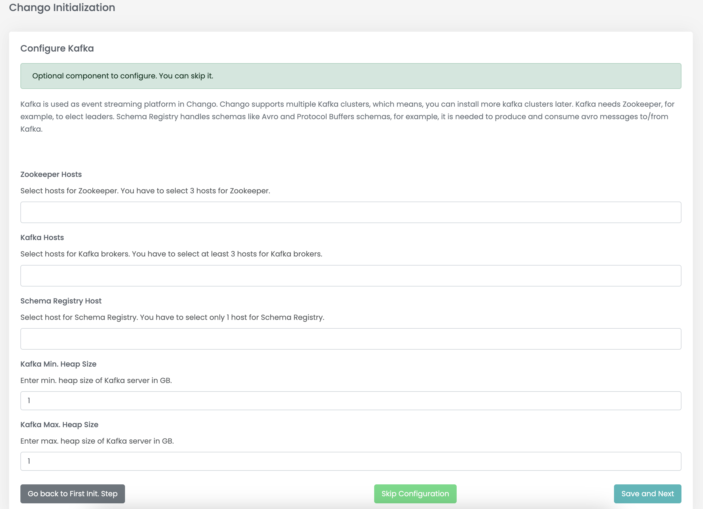
Task: Click 'Enter max. heap size' help text
Action: (97, 441)
